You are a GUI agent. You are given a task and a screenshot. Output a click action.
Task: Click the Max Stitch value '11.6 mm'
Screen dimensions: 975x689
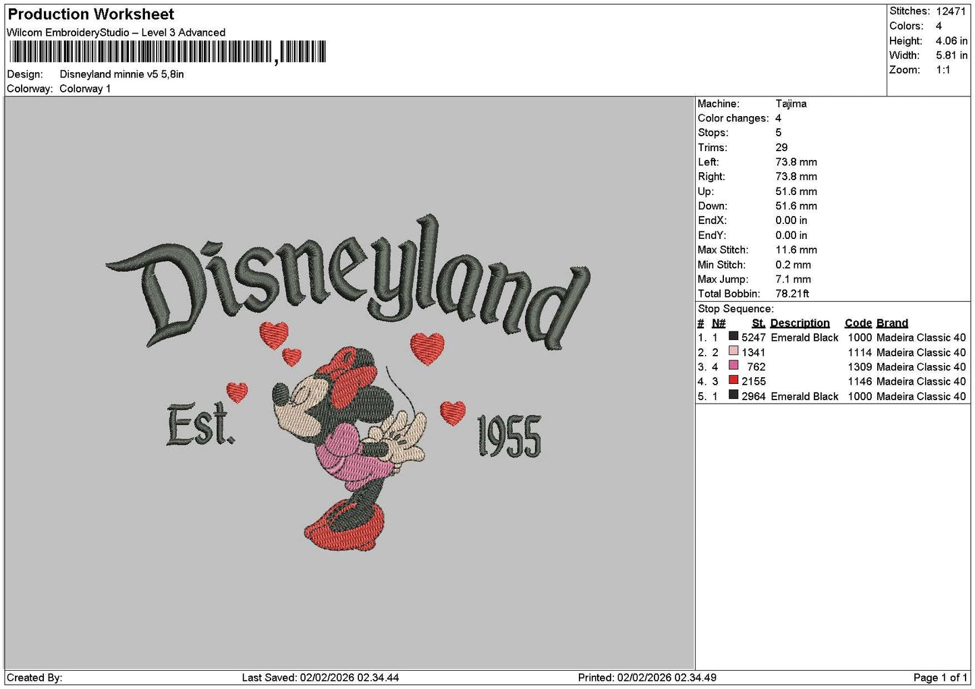coord(796,250)
